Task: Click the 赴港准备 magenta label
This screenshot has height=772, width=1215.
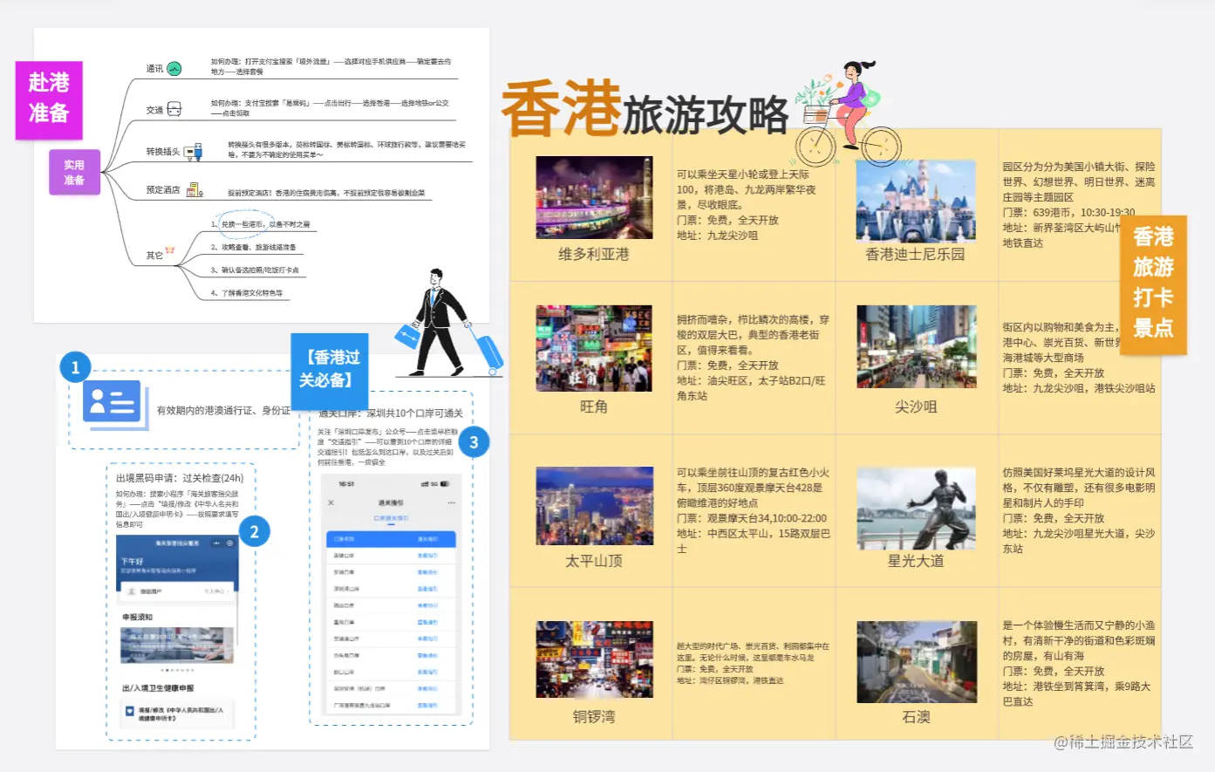Action: pos(49,99)
